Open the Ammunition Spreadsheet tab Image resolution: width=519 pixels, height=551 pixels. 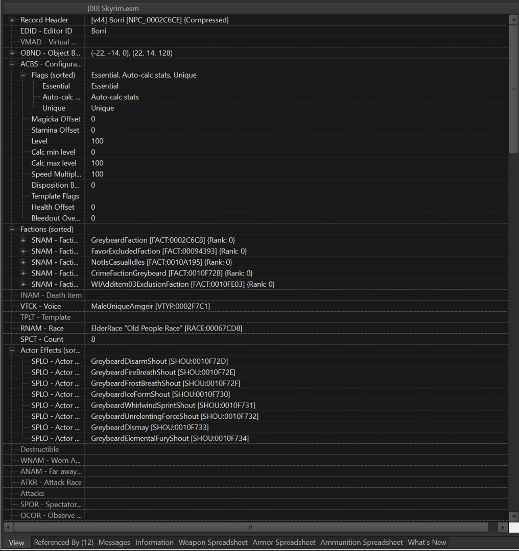pyautogui.click(x=361, y=542)
